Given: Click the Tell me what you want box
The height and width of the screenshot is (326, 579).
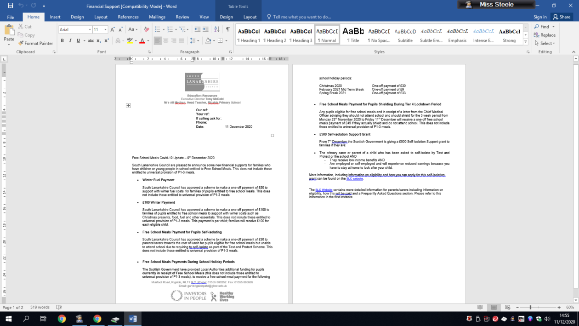Looking at the screenshot, I should (301, 17).
